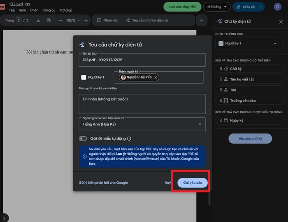Click the Gửi yêu cầu button

(192, 182)
